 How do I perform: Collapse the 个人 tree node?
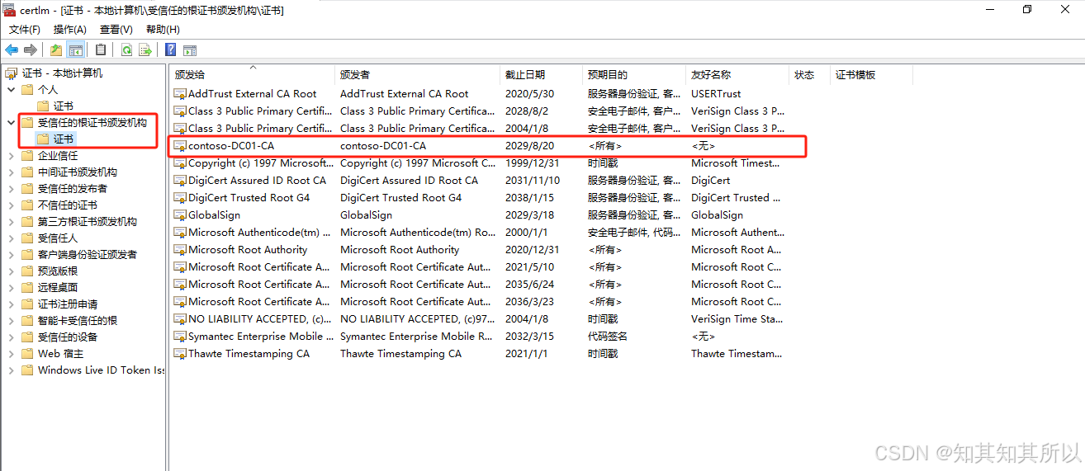tap(11, 89)
